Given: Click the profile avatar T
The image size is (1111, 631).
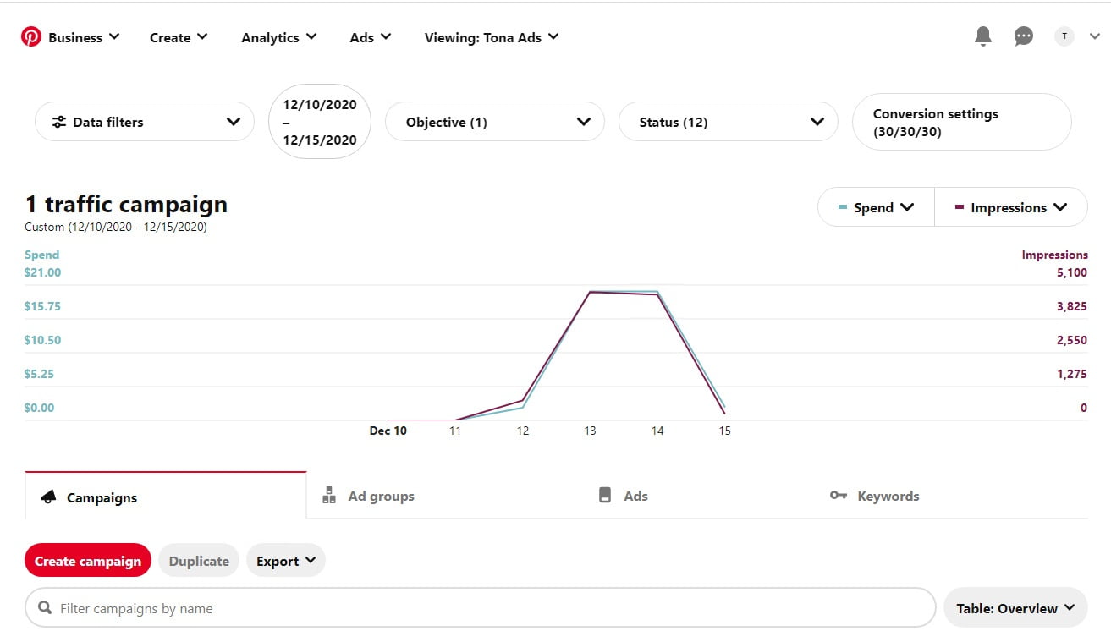Looking at the screenshot, I should point(1064,36).
